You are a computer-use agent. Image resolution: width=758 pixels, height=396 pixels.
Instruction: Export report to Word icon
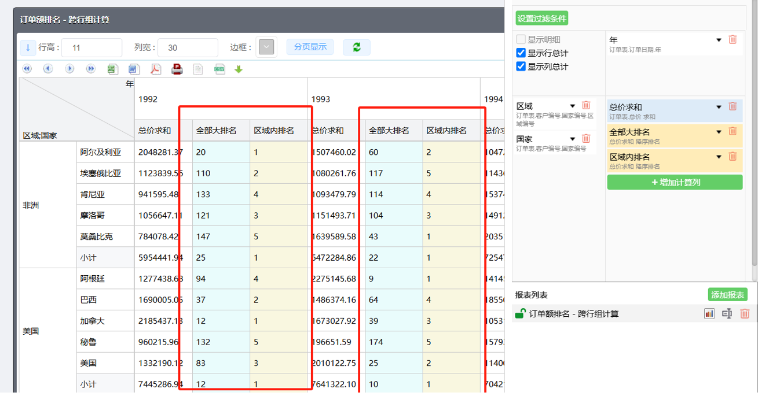tap(134, 69)
